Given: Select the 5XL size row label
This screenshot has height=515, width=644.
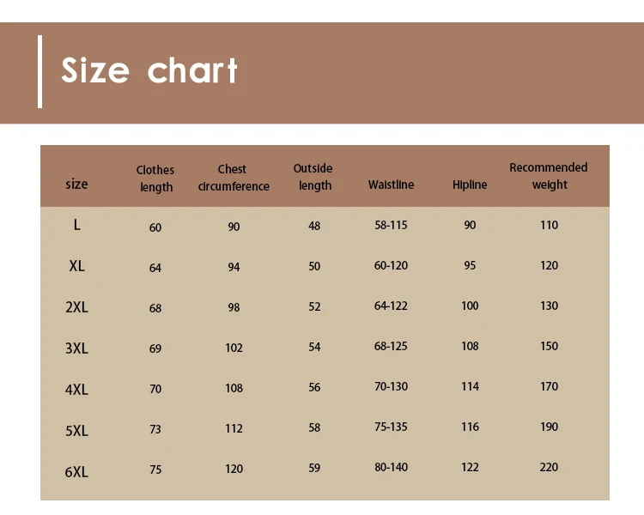Looking at the screenshot, I should pos(77,430).
